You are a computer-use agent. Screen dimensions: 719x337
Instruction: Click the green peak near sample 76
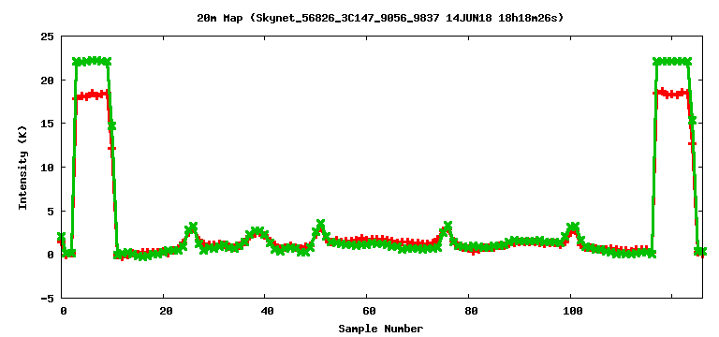(x=448, y=226)
